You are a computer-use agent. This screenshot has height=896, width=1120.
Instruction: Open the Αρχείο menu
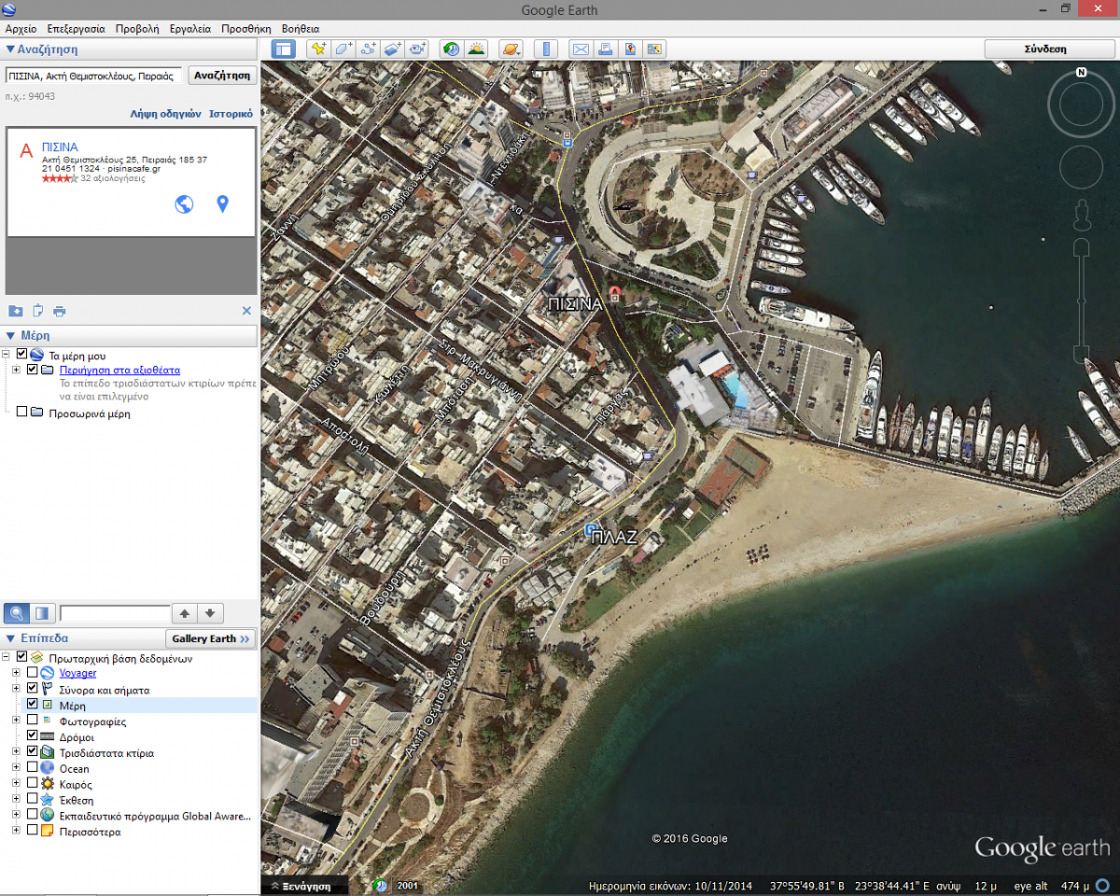21,29
